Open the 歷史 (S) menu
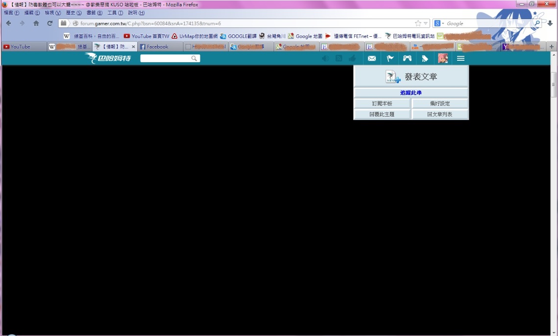The height and width of the screenshot is (336, 558). coord(73,12)
